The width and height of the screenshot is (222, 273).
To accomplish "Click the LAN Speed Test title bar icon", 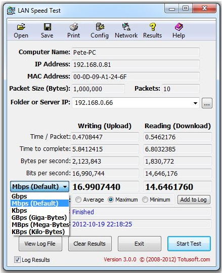I will click(x=11, y=11).
